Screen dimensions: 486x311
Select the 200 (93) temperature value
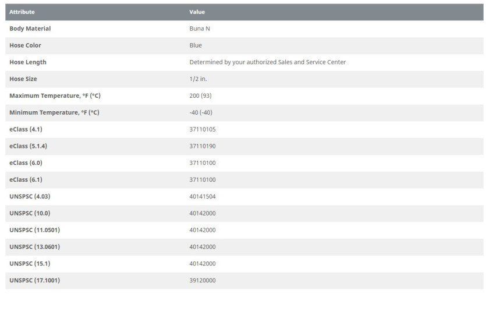201,96
